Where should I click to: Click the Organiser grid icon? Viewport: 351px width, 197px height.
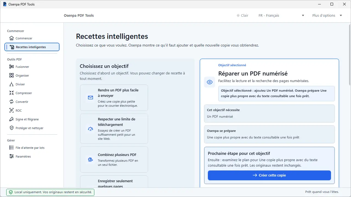point(12,76)
